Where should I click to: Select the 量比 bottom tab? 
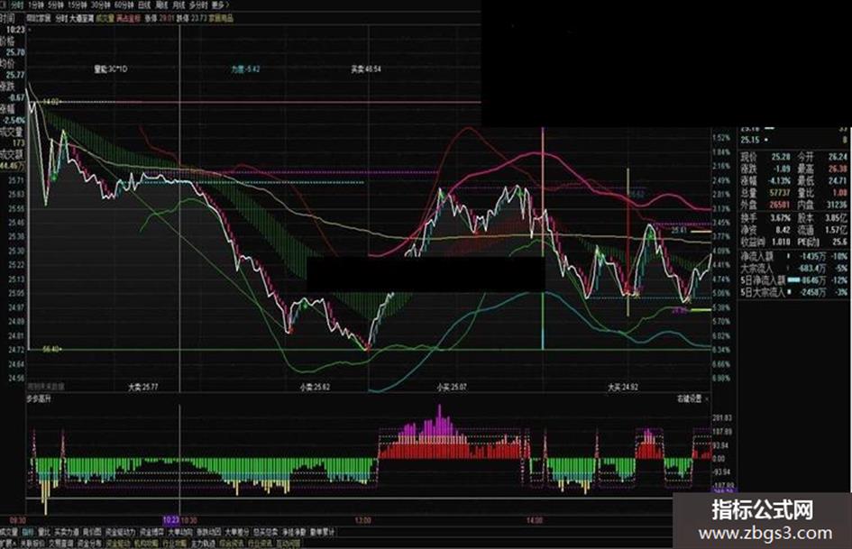click(44, 532)
